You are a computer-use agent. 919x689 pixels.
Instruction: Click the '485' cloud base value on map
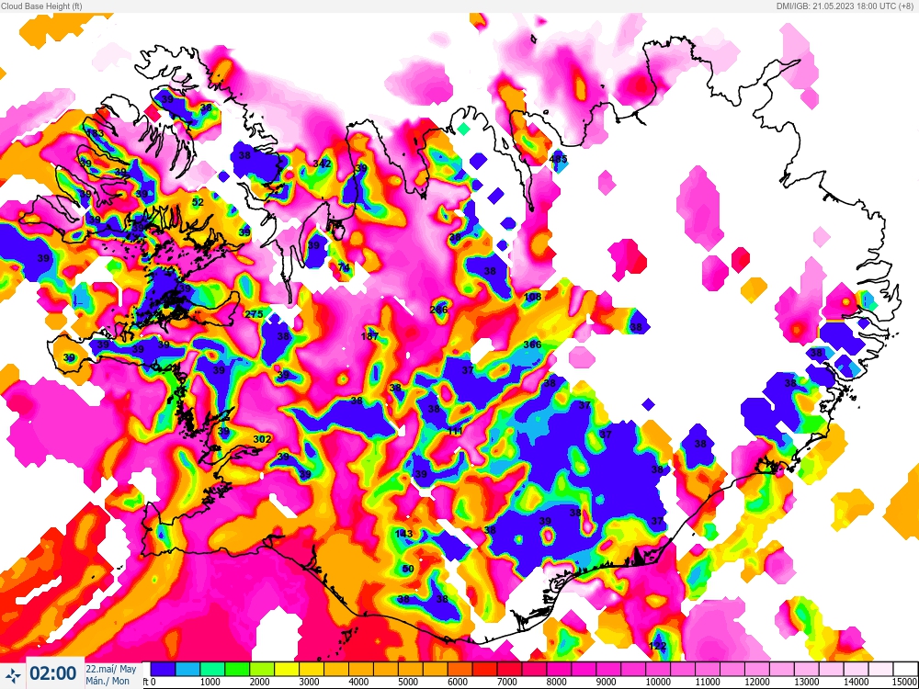[x=559, y=159]
